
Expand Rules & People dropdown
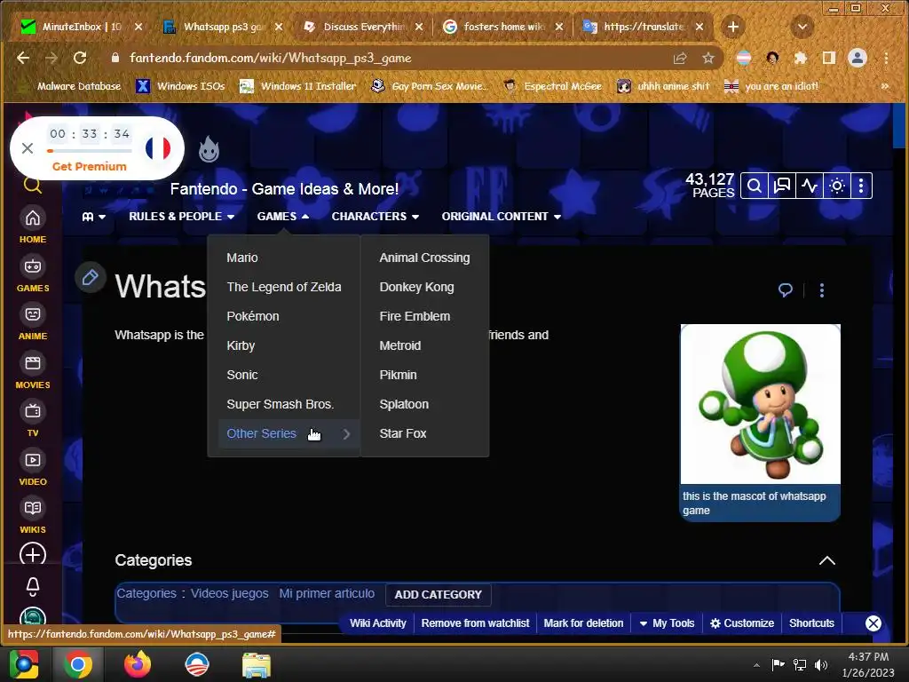181,217
